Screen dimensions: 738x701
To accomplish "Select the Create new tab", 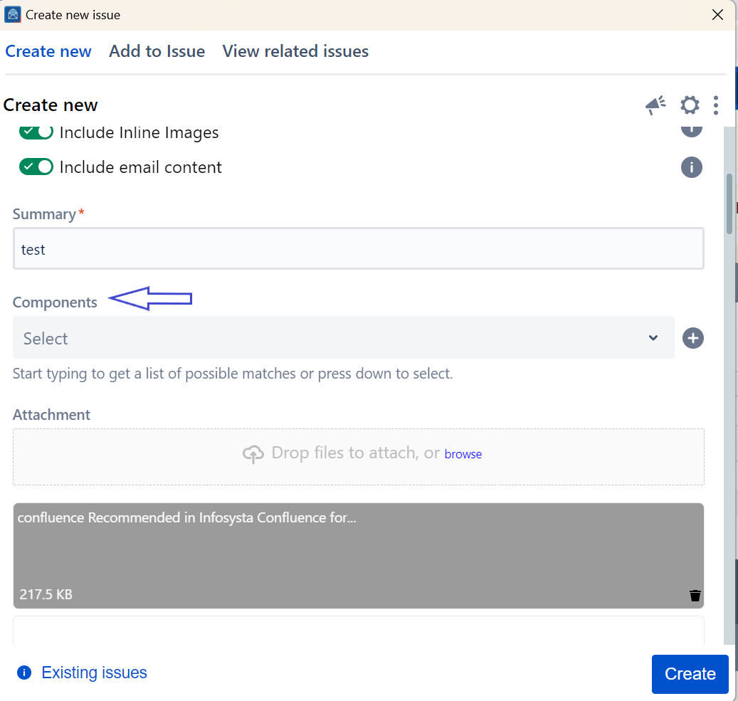I will (48, 51).
